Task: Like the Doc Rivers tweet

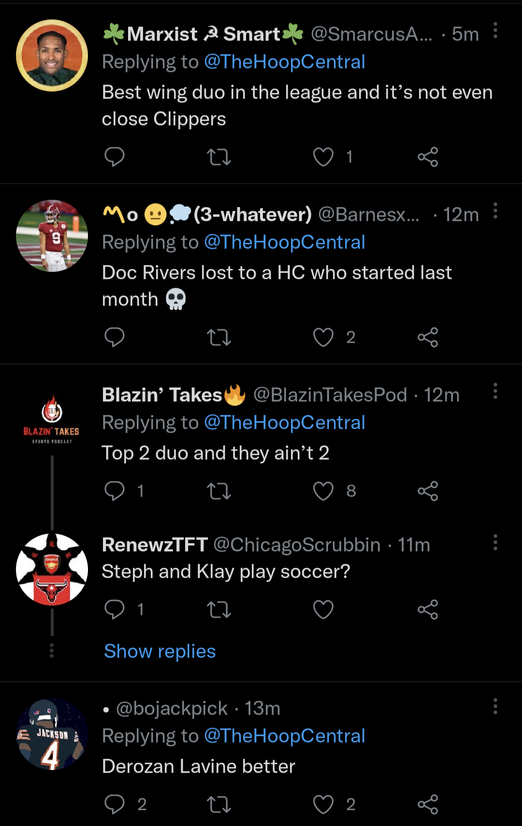Action: pos(323,338)
